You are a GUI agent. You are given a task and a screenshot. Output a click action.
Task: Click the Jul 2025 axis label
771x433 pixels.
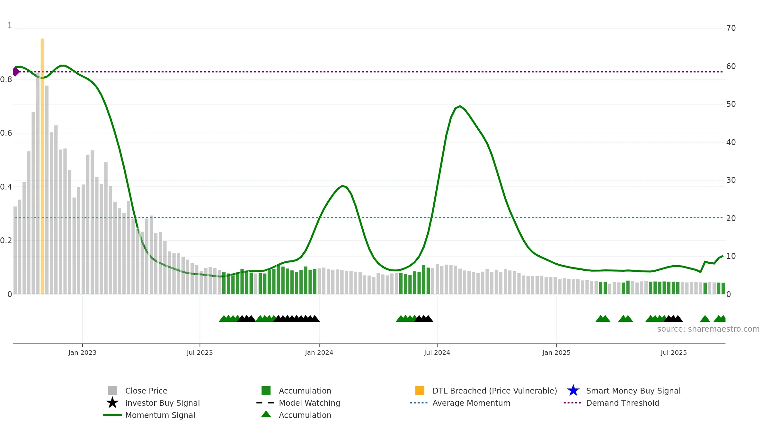point(674,352)
